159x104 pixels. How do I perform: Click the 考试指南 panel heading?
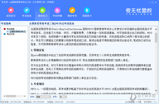[x=6, y=23]
